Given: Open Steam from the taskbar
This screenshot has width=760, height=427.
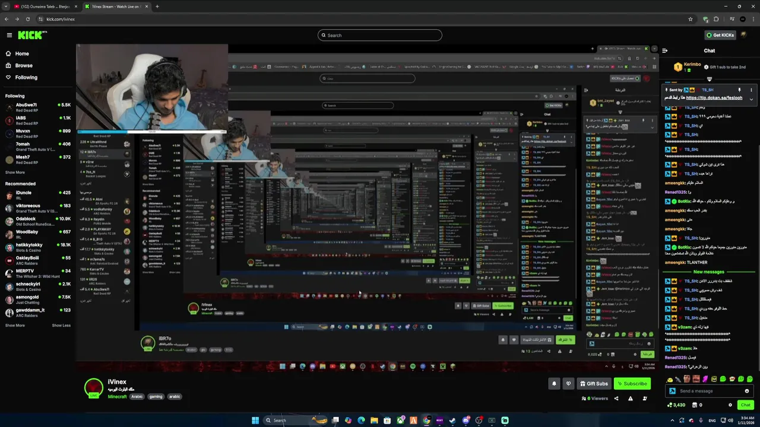Looking at the screenshot, I should click(x=452, y=420).
